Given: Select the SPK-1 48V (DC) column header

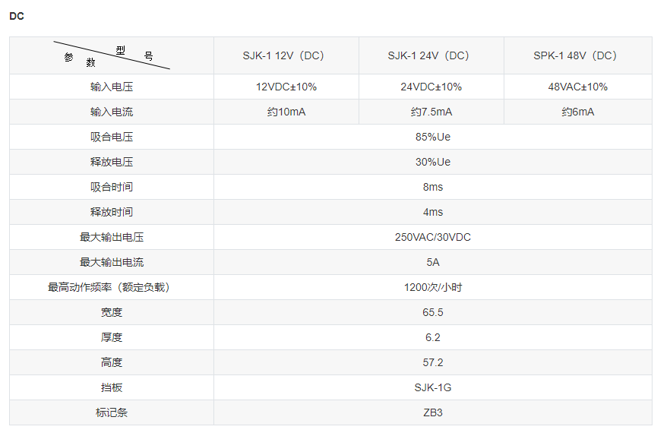Looking at the screenshot, I should pos(577,55).
